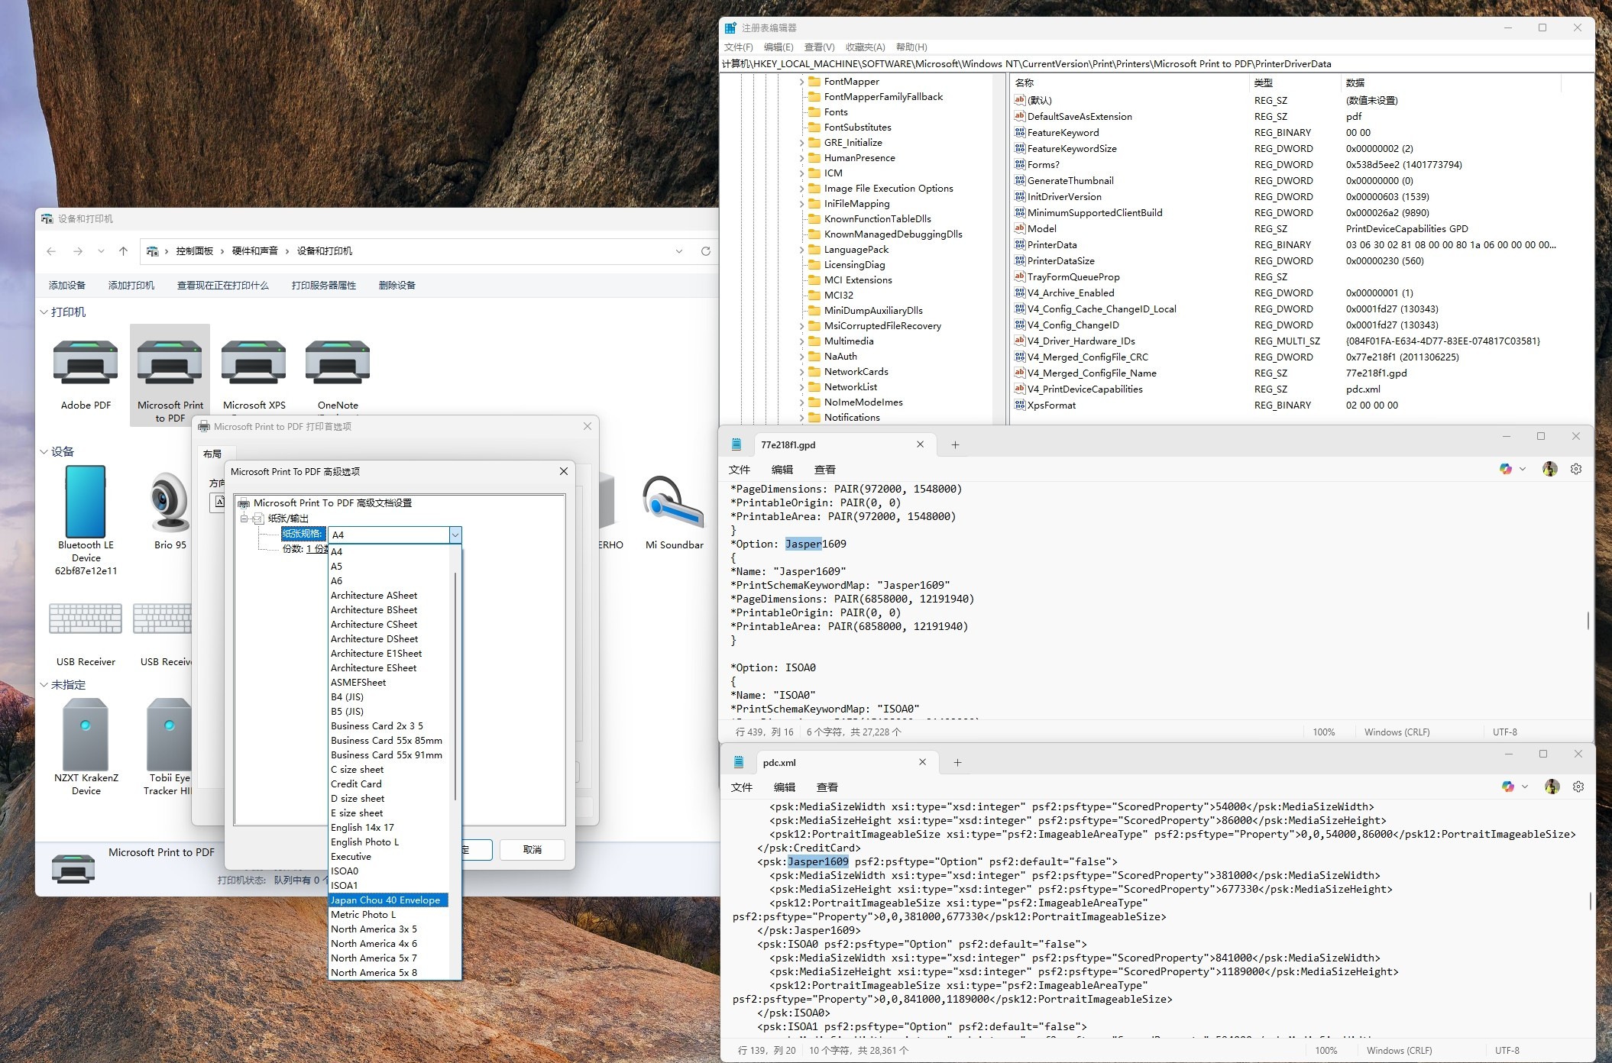Open 查看 menu in 77e218f1.gpd Notepad
Image resolution: width=1612 pixels, height=1063 pixels.
point(824,470)
